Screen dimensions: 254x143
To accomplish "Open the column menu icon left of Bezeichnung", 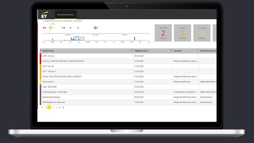I will point(40,50).
